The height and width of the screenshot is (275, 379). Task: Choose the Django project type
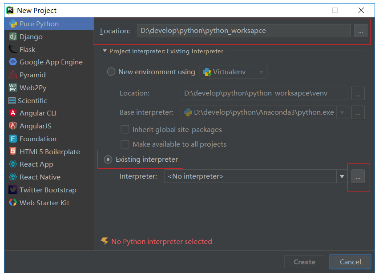pos(49,37)
